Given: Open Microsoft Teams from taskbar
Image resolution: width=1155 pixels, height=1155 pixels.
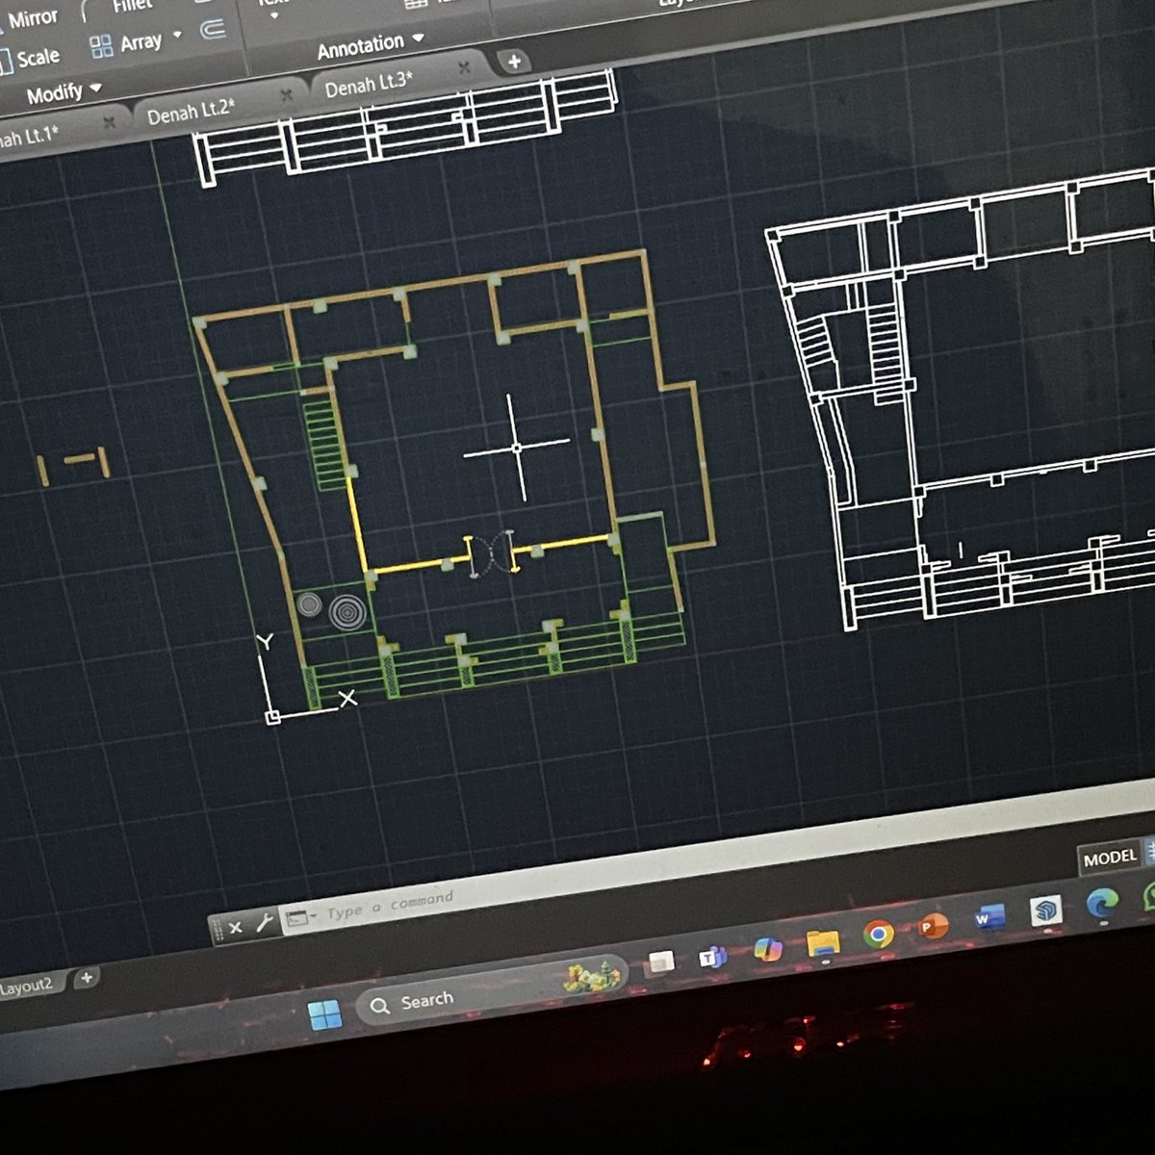Looking at the screenshot, I should click(x=712, y=956).
